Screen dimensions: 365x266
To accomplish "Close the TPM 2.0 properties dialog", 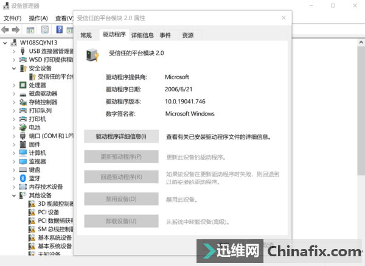I will [x=283, y=18].
